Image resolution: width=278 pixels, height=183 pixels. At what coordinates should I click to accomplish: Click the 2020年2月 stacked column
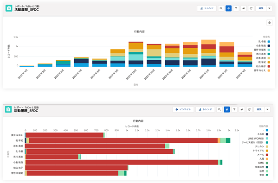(x=208, y=53)
